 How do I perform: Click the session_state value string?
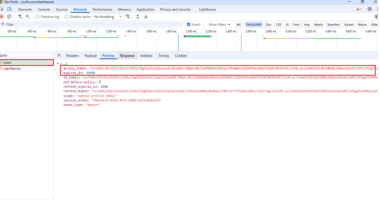click(127, 100)
